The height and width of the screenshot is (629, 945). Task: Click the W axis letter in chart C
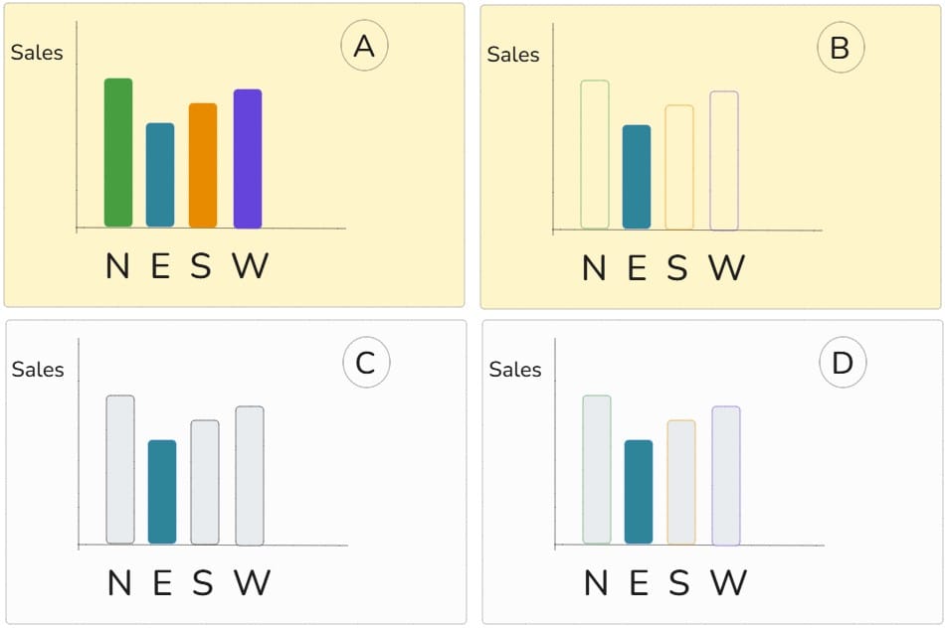point(252,582)
